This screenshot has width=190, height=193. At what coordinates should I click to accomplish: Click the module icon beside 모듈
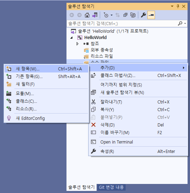9,94
